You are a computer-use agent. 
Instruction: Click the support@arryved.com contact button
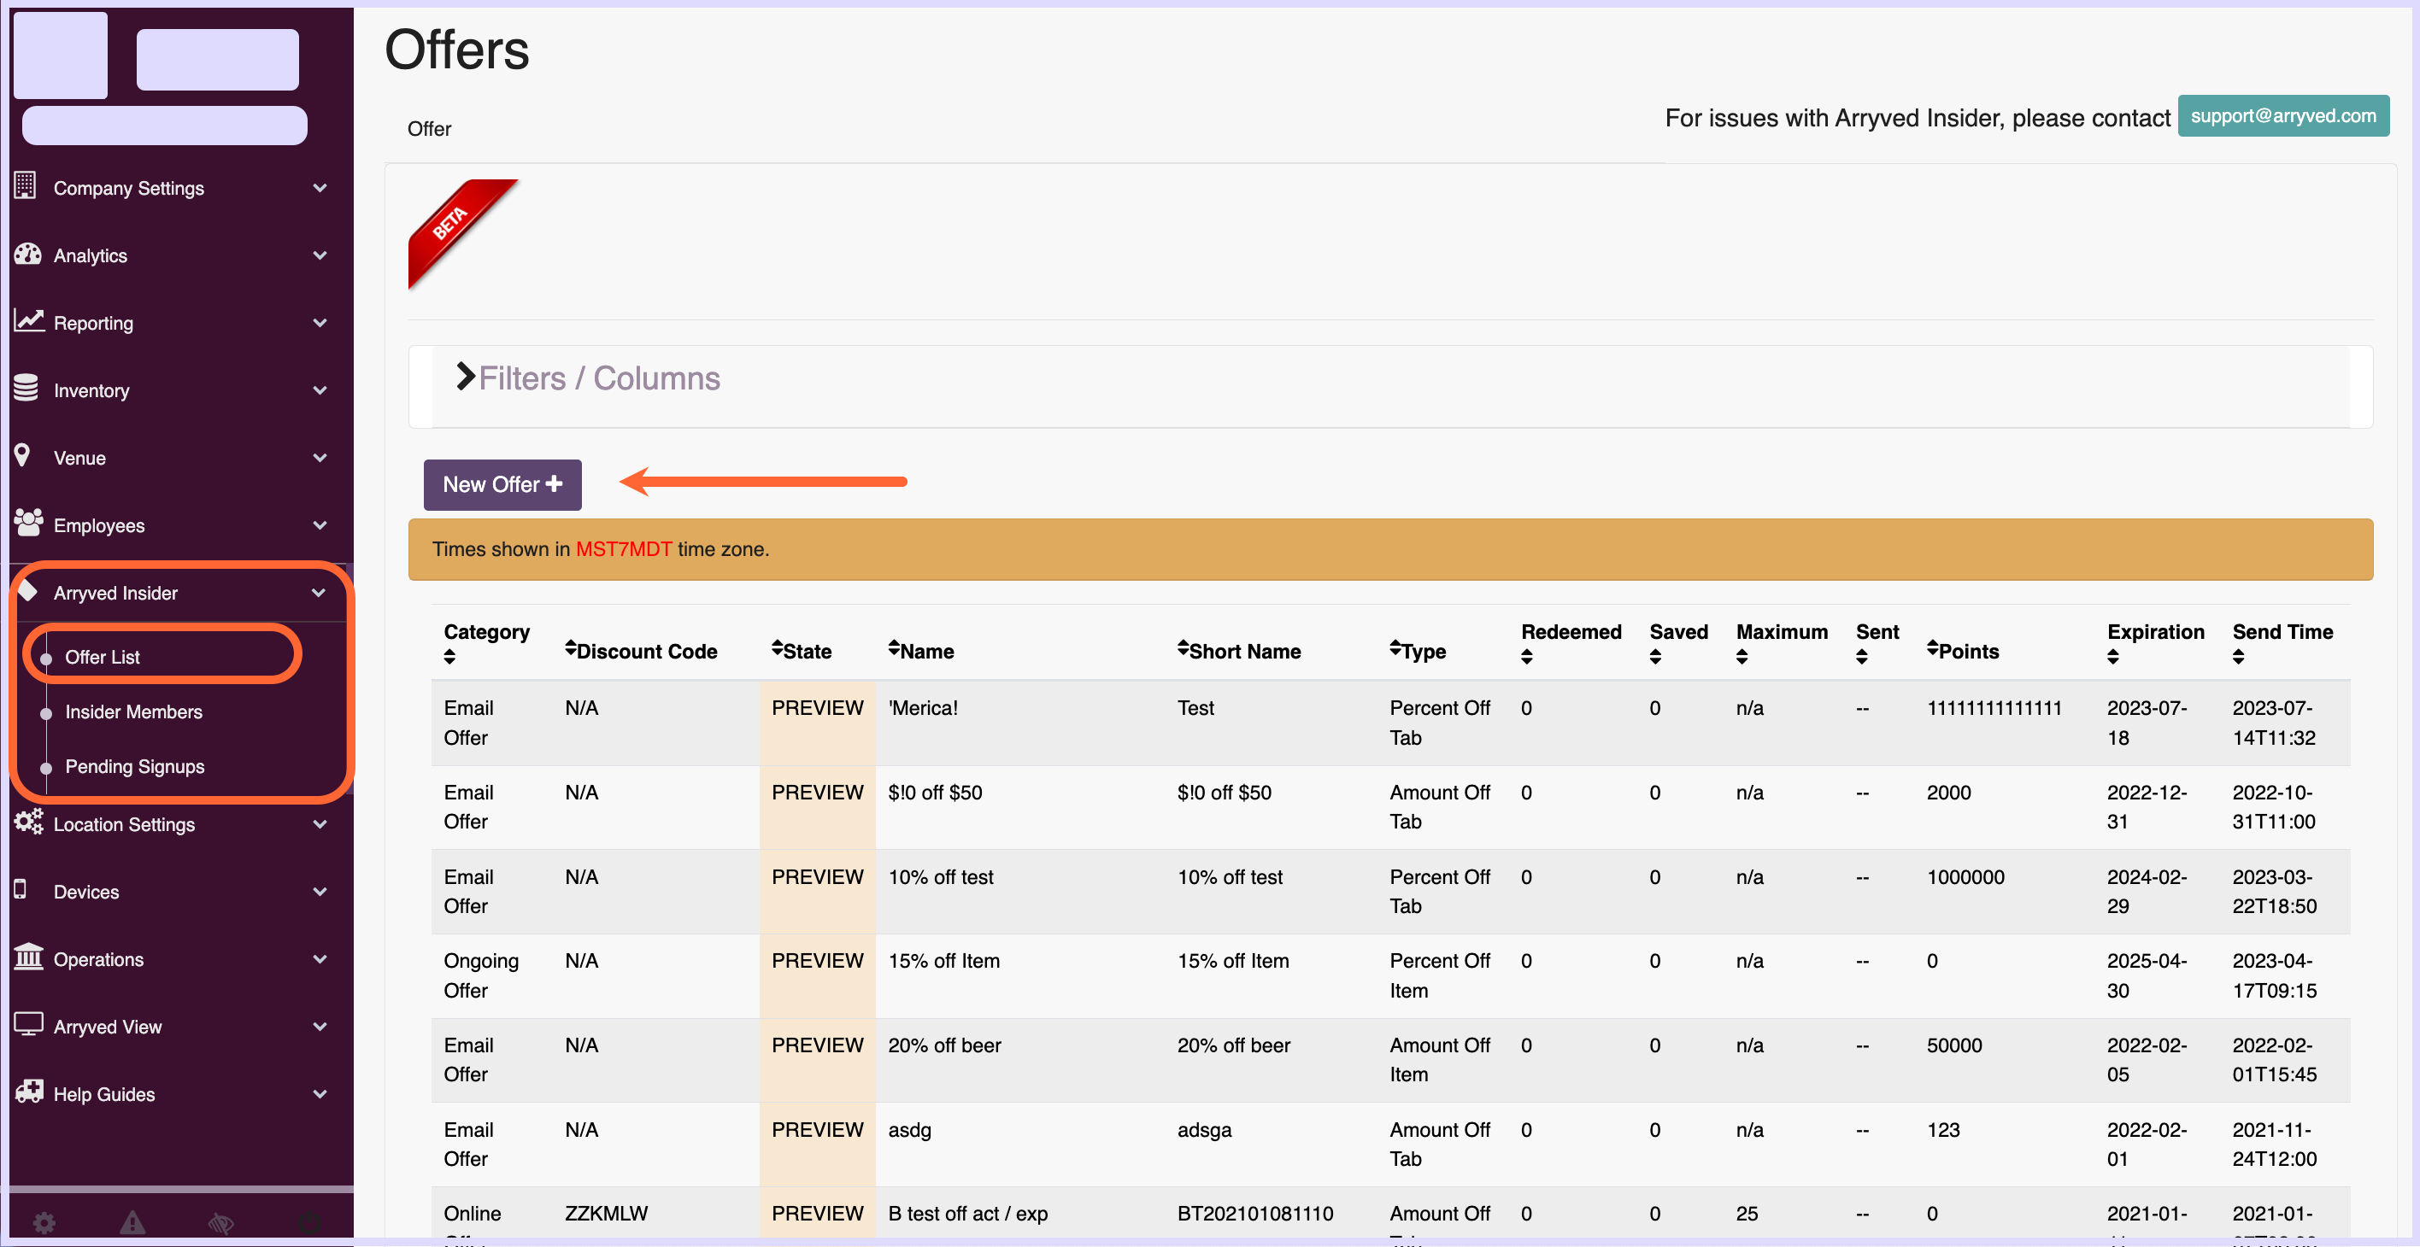click(2282, 115)
